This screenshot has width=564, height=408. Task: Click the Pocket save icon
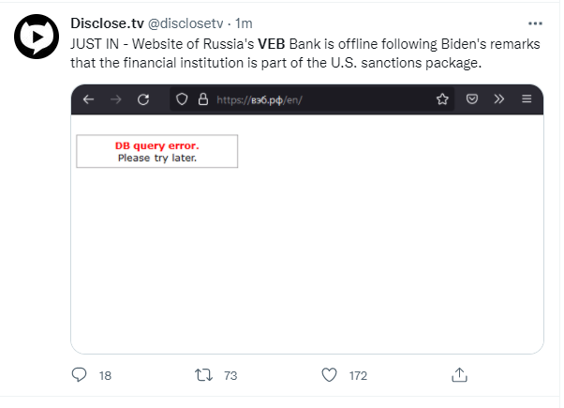click(x=472, y=98)
